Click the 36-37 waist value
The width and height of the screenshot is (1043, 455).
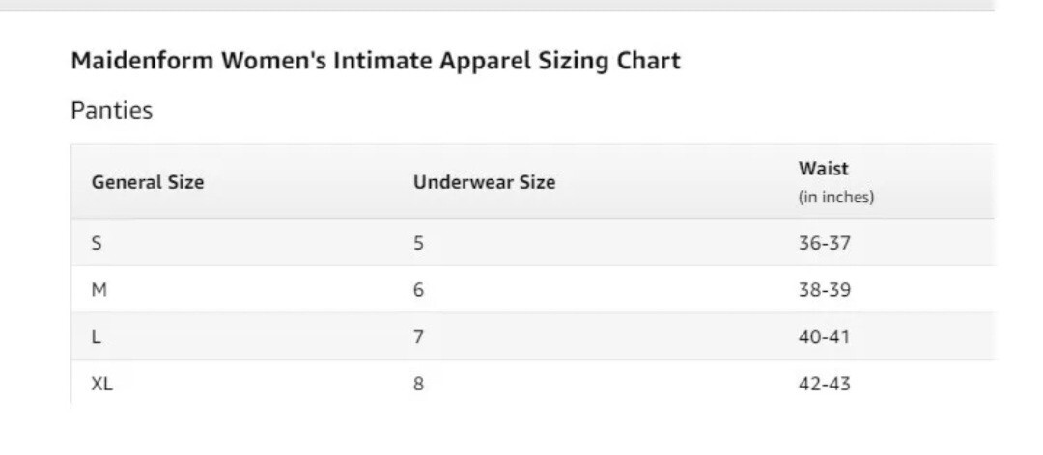(825, 243)
